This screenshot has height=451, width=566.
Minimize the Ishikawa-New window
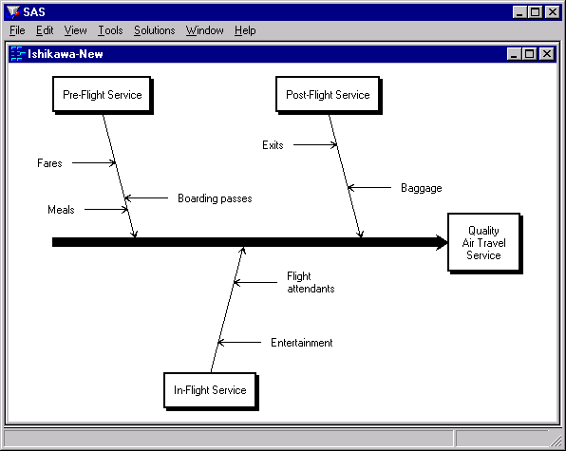pyautogui.click(x=514, y=54)
